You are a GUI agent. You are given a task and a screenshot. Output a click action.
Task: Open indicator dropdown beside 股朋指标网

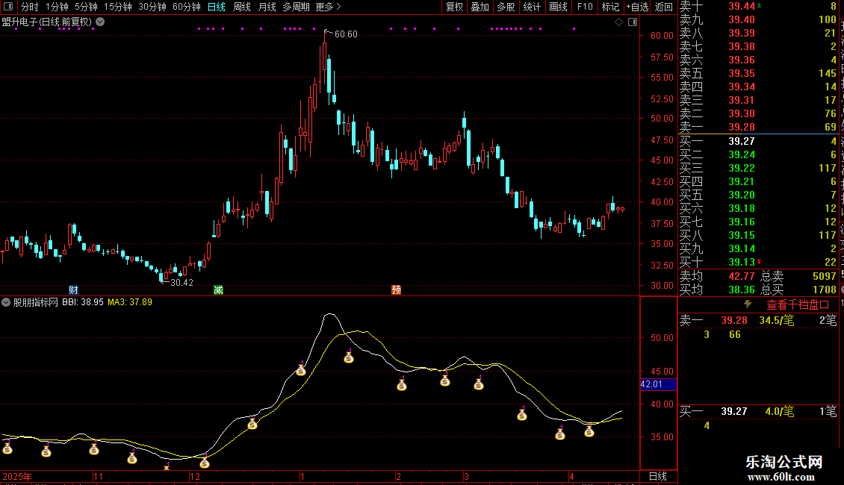6,302
